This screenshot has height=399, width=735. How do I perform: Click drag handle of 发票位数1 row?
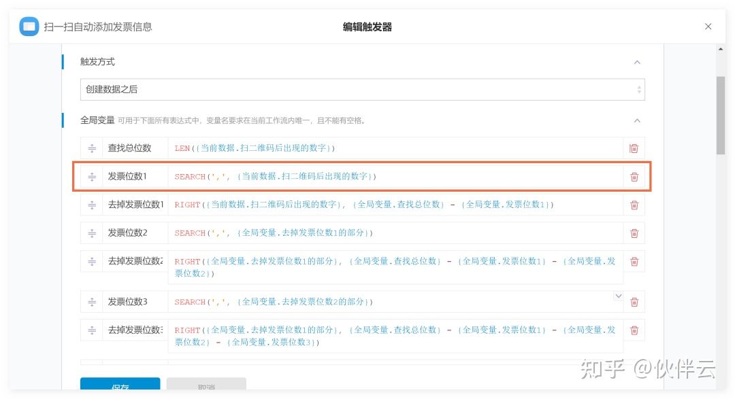point(92,177)
